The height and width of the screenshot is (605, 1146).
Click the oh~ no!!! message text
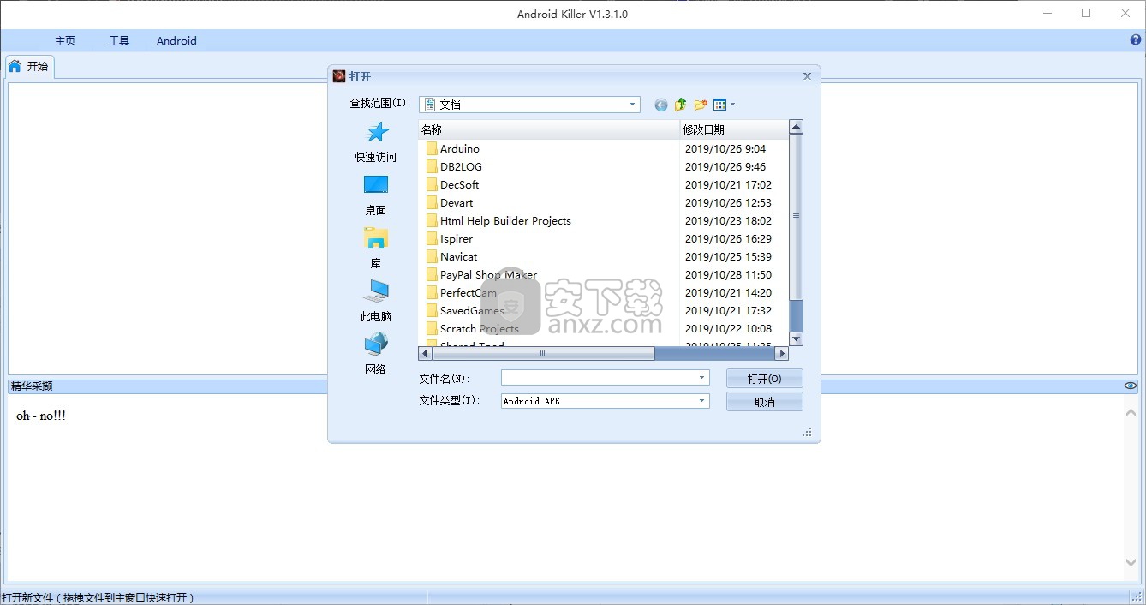click(x=41, y=416)
